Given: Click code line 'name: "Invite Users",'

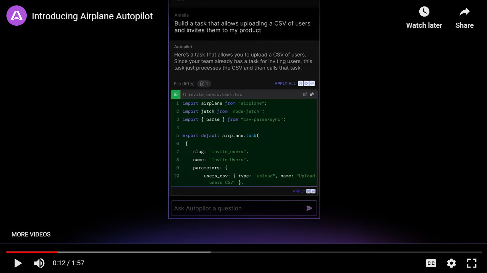Looking at the screenshot, I should (x=220, y=160).
